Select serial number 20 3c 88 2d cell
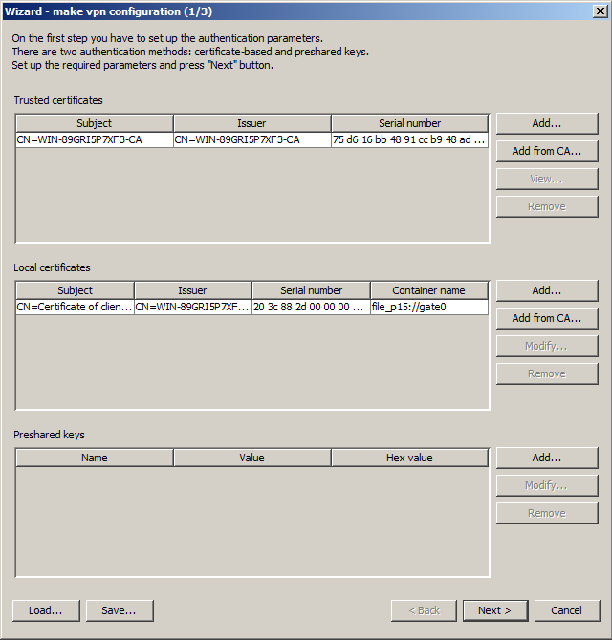Image resolution: width=612 pixels, height=640 pixels. tap(312, 307)
